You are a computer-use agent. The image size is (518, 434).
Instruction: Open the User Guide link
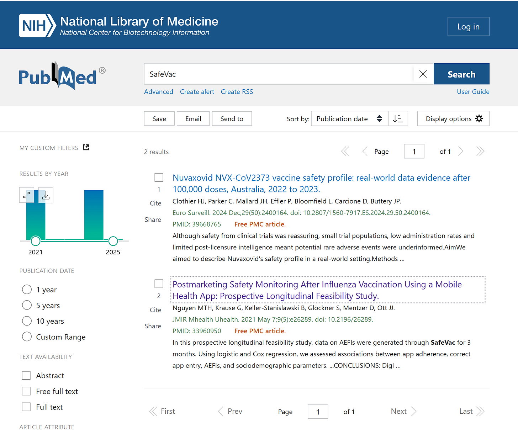pos(473,91)
